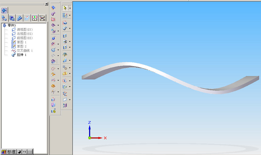Select 草图 2 in feature tree
Viewport: 261px width, 155px height.
22,46
